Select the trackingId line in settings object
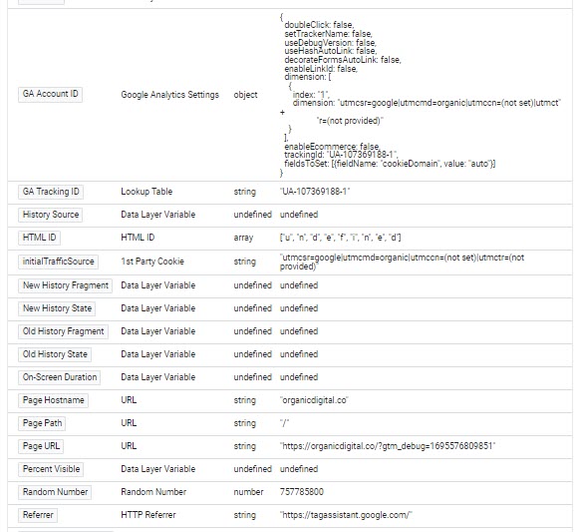The height and width of the screenshot is (532, 582). coord(341,155)
